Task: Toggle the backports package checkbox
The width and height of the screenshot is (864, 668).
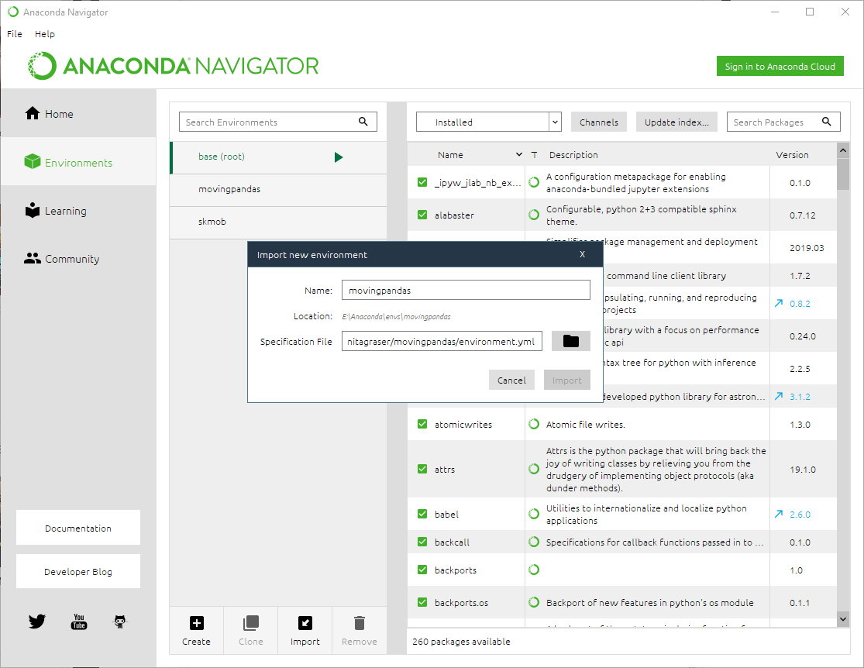Action: pyautogui.click(x=422, y=570)
